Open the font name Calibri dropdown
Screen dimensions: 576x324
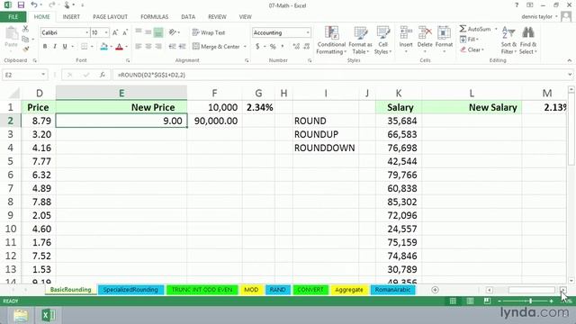(x=86, y=32)
